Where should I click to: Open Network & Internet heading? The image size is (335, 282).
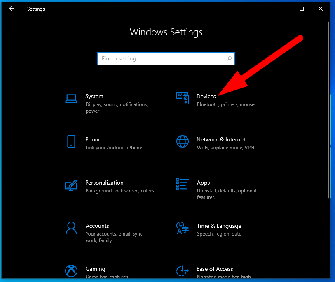click(x=221, y=139)
